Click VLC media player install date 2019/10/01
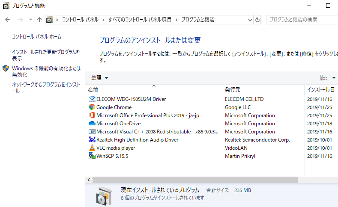 pos(320,148)
